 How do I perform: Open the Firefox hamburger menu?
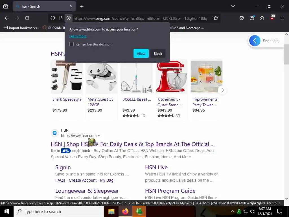[x=282, y=18]
